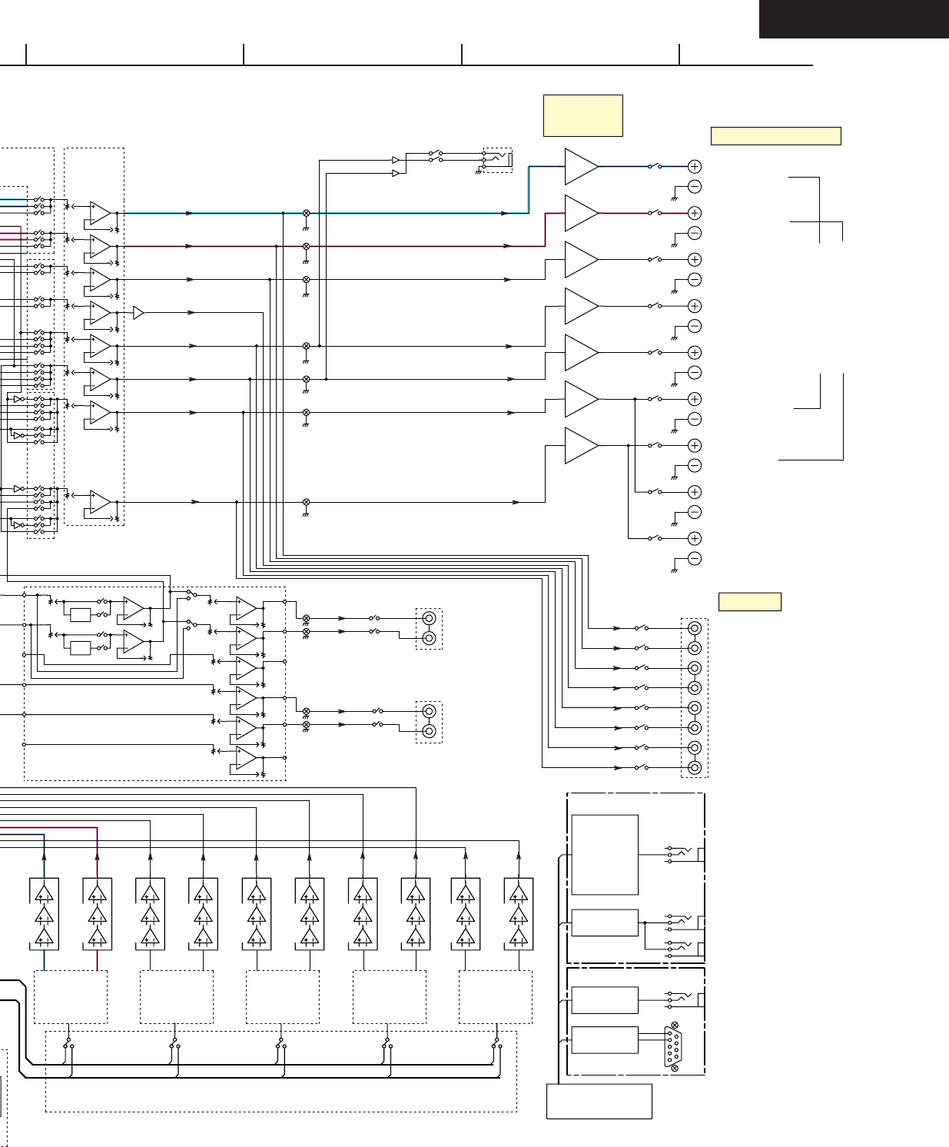
Task: Click the op-amp symbol driving the blue signal line
Action: (101, 213)
